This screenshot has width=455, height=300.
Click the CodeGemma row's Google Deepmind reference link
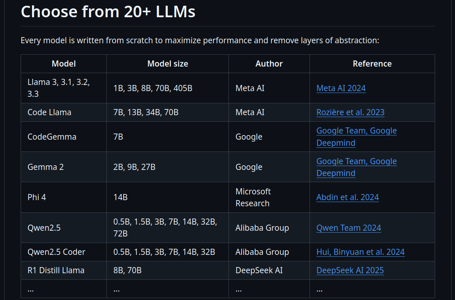pyautogui.click(x=356, y=137)
